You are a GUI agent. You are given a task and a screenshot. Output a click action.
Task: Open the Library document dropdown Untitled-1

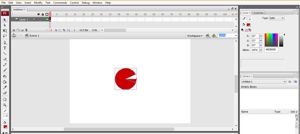click(263, 82)
